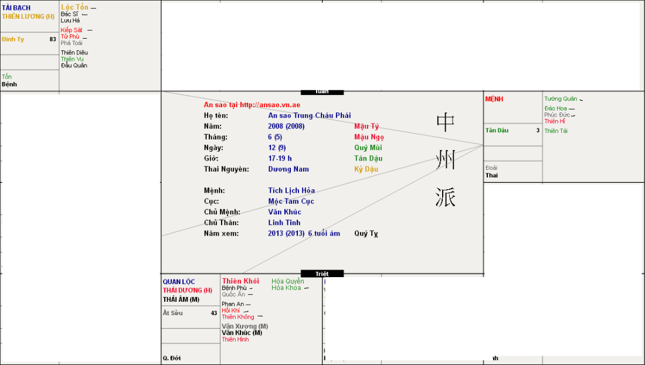Open the ansao.vn.ae link
The image size is (645, 365).
pos(252,105)
